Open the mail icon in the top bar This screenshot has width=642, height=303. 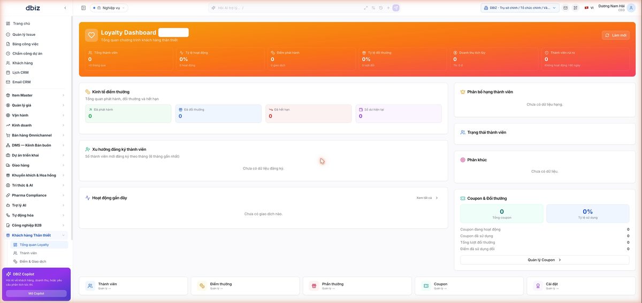565,8
